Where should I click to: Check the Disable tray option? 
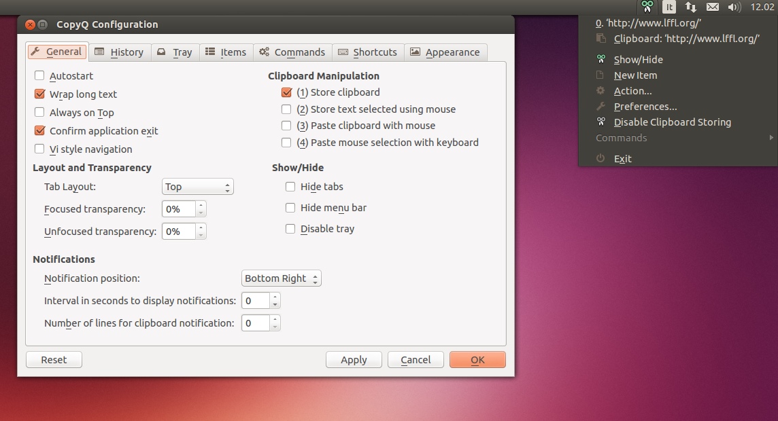(x=290, y=228)
